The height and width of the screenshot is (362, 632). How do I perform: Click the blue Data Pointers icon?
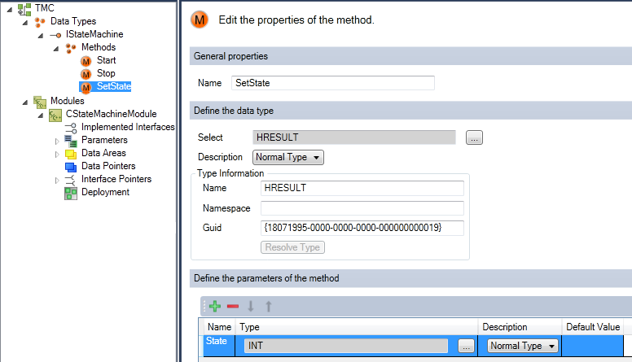coord(71,167)
